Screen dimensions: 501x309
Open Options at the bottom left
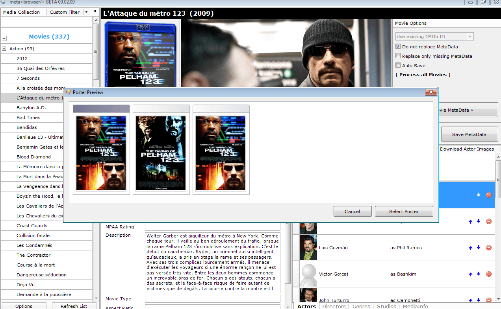pyautogui.click(x=24, y=306)
